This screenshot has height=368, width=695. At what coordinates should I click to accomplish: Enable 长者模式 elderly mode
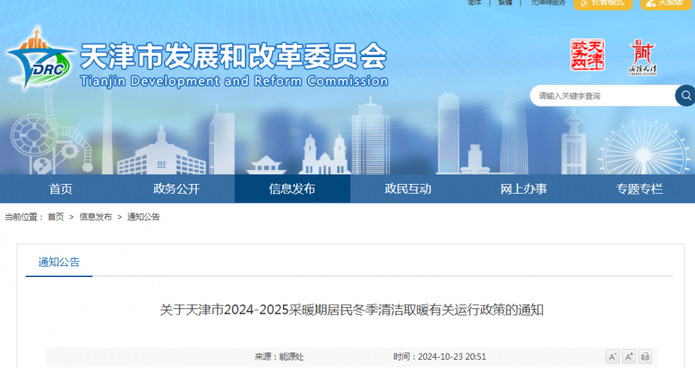point(603,3)
